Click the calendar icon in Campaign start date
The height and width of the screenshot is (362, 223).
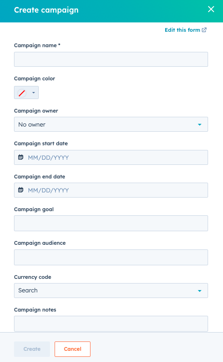tap(21, 157)
